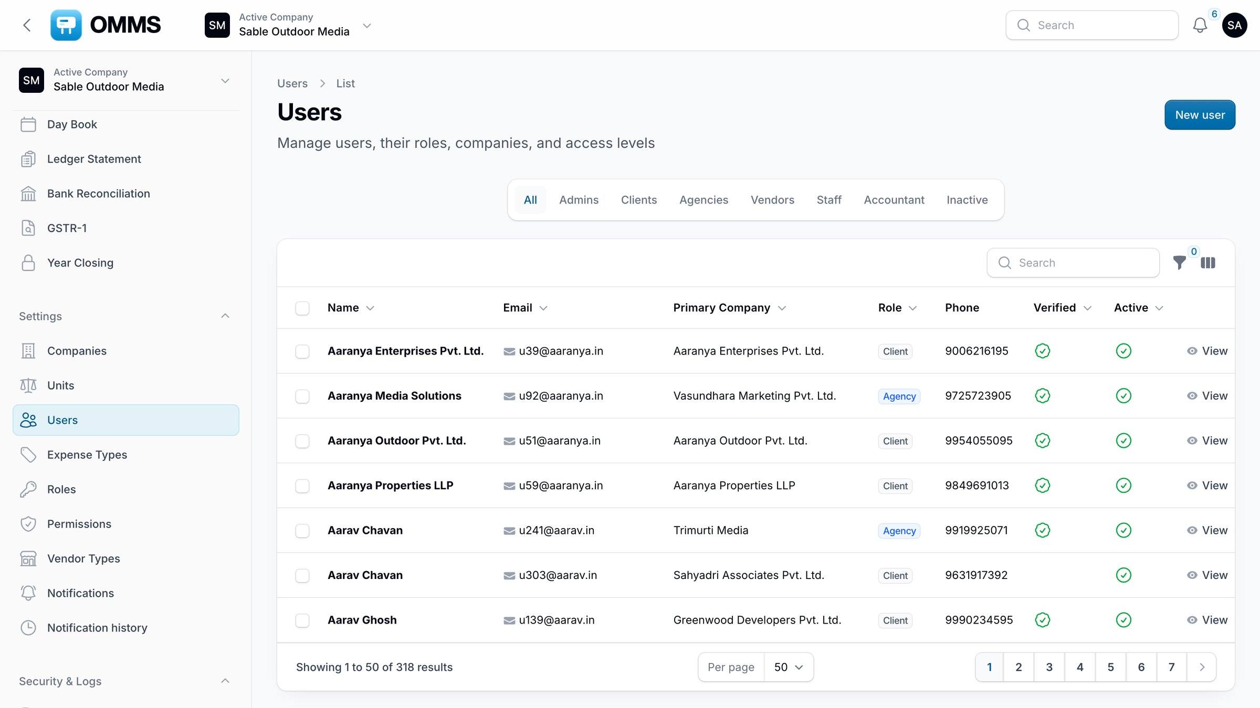Show the Inactive users tab
This screenshot has height=708, width=1260.
[967, 200]
